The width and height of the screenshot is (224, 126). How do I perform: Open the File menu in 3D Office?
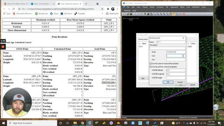tap(128, 7)
